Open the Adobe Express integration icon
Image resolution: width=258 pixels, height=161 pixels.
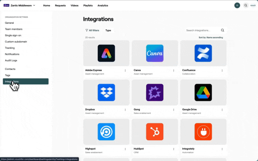(106, 53)
